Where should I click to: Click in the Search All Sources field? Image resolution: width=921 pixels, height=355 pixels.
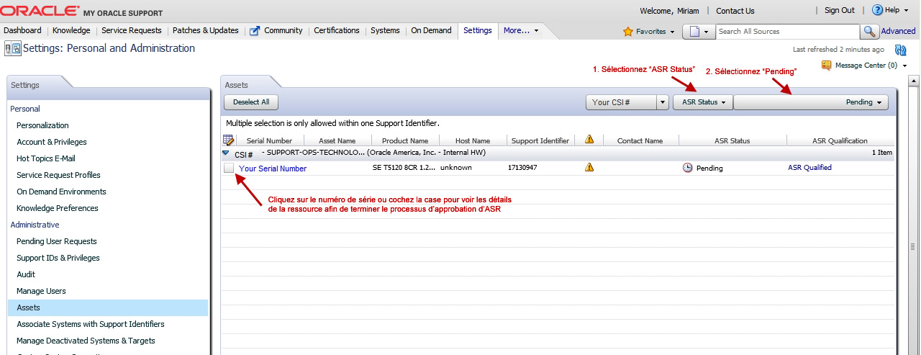tap(787, 32)
